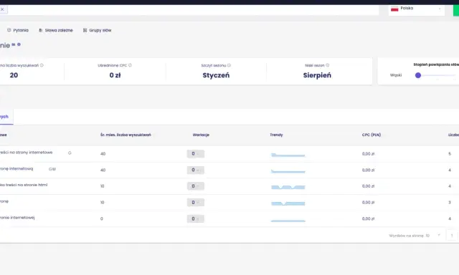Show info for Uśrednione CPC metric

pos(131,65)
